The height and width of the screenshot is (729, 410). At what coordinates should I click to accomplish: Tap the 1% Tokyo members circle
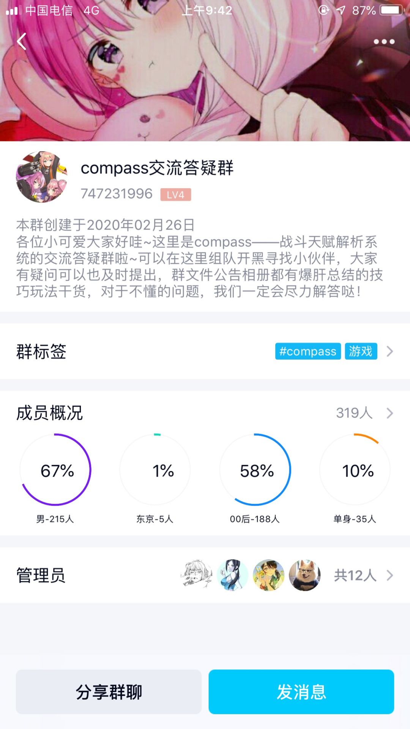[x=155, y=470]
